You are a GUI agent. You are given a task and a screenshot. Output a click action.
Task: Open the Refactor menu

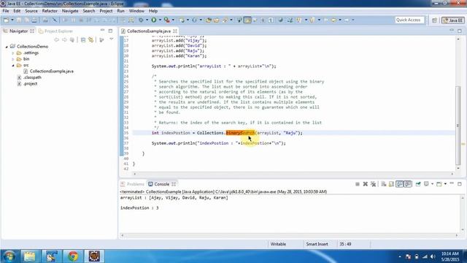click(x=50, y=11)
